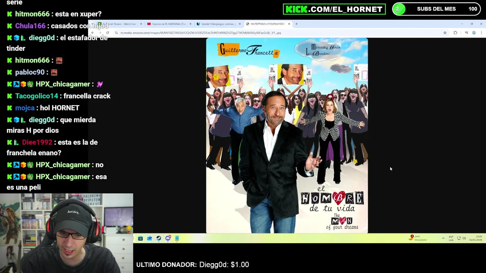The image size is (486, 273).
Task: Open the Outlook mail taskbar icon
Action: click(150, 238)
